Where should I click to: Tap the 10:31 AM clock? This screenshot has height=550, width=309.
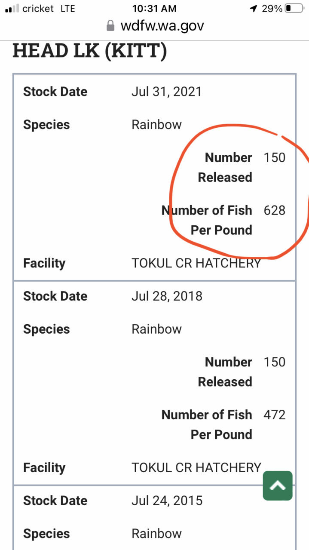154,9
